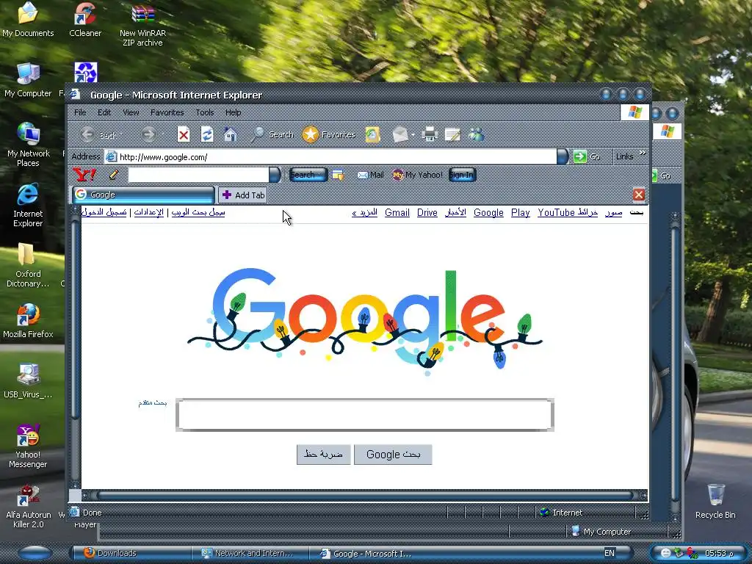Switch to Downloads taskbar item

pos(131,553)
